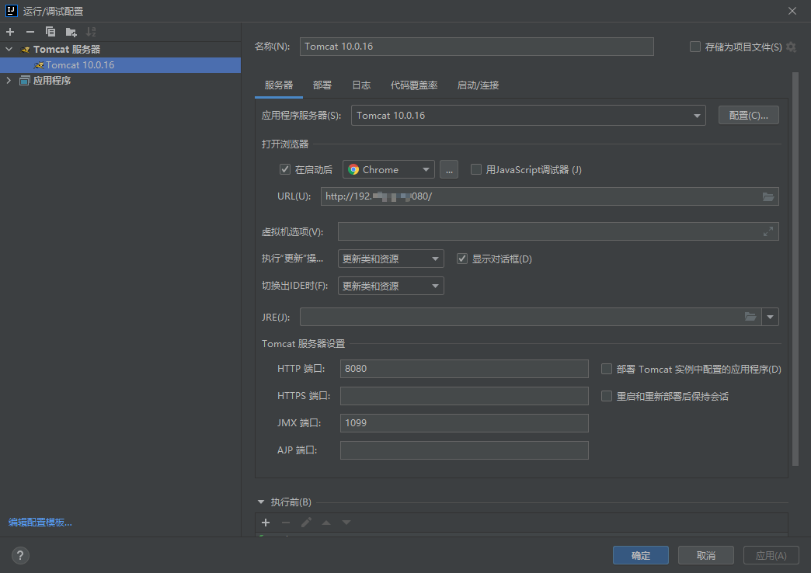Screen dimensions: 811x573
Task: Uncheck the after launch browser option
Action: (285, 169)
